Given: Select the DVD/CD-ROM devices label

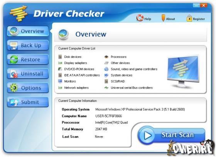Looking at the screenshot, I should [x=79, y=69].
